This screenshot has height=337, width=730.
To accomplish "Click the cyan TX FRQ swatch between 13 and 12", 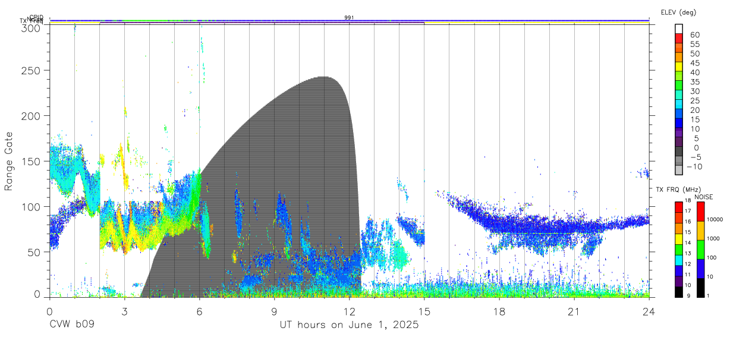I will [678, 260].
